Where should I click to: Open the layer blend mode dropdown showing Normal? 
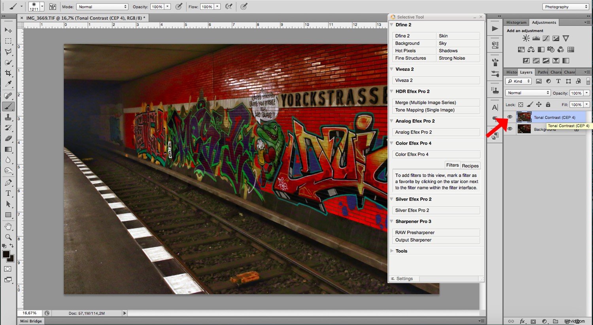[x=527, y=92]
